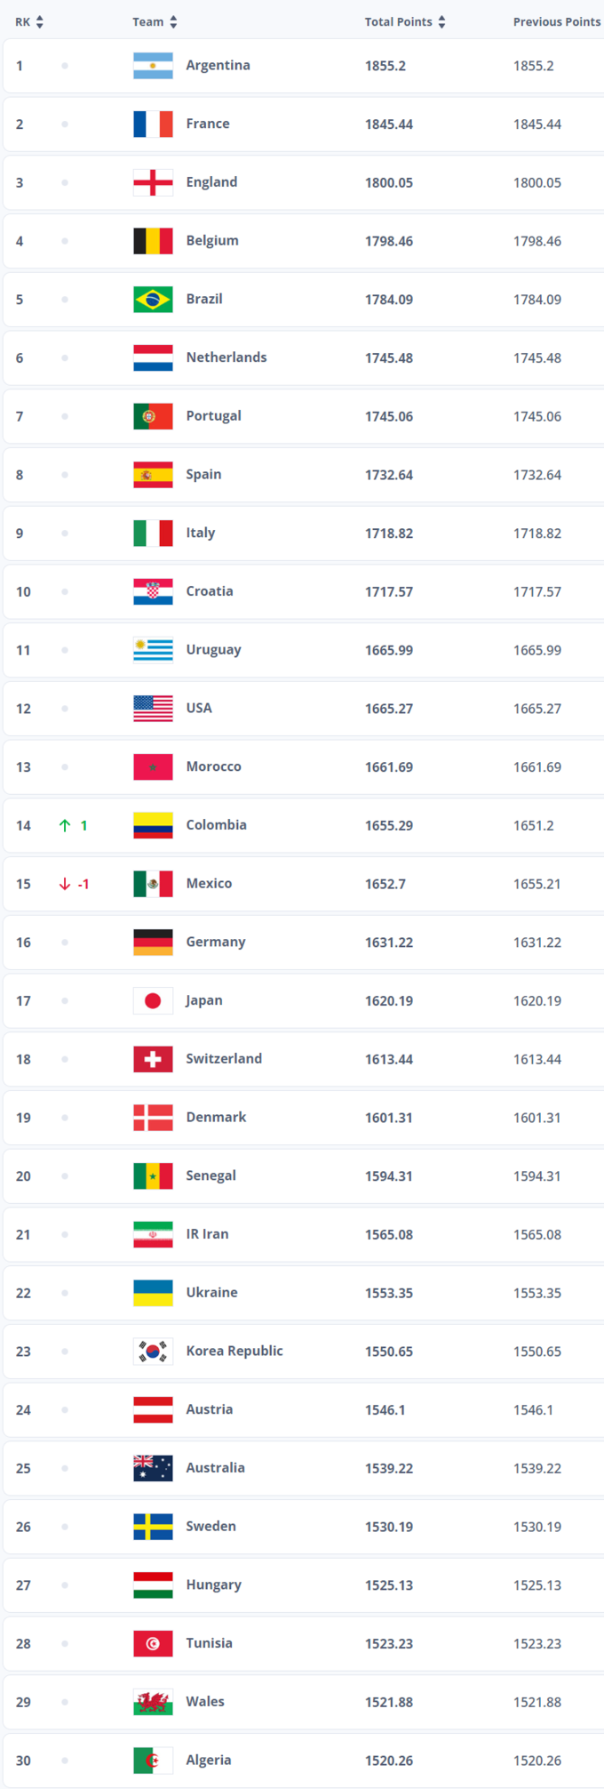
Task: Click the Argentina flag icon
Action: point(153,66)
